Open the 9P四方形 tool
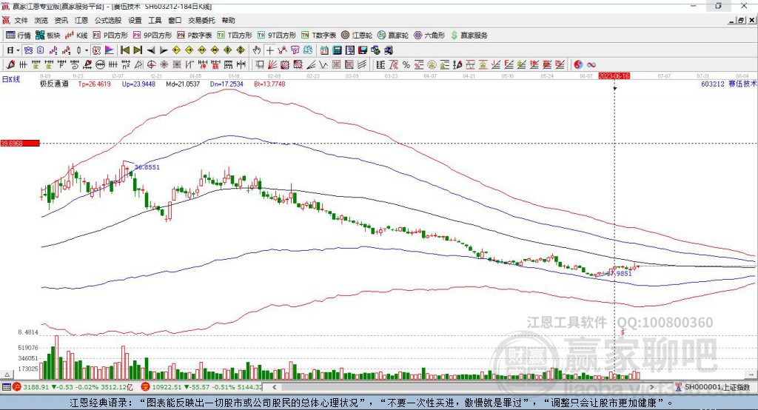Screen dimensions: 758x410 152,36
